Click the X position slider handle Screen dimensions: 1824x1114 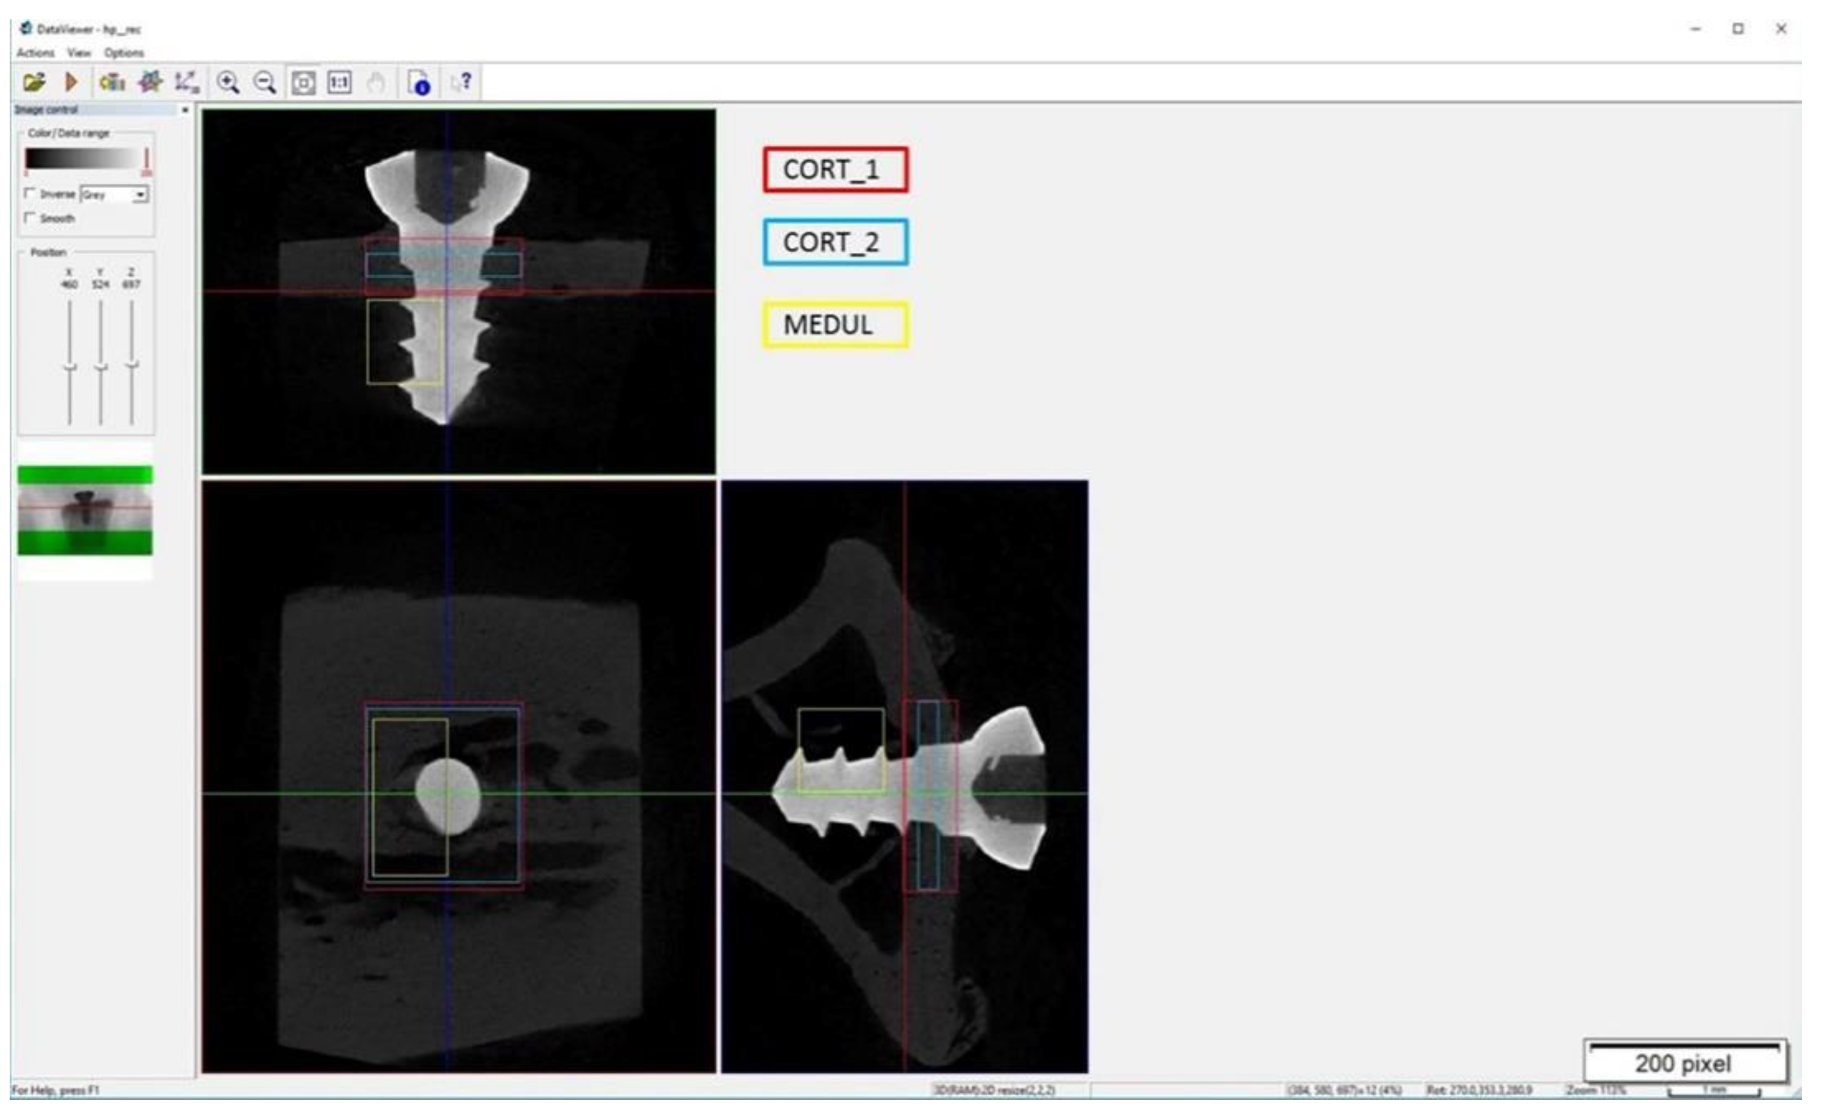point(70,367)
